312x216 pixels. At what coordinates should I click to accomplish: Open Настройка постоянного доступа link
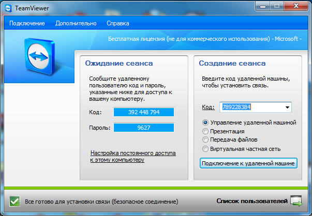pos(133,157)
